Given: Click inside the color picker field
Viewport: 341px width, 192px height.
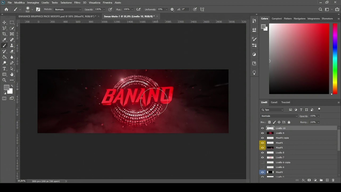Looking at the screenshot, I should [x=299, y=59].
